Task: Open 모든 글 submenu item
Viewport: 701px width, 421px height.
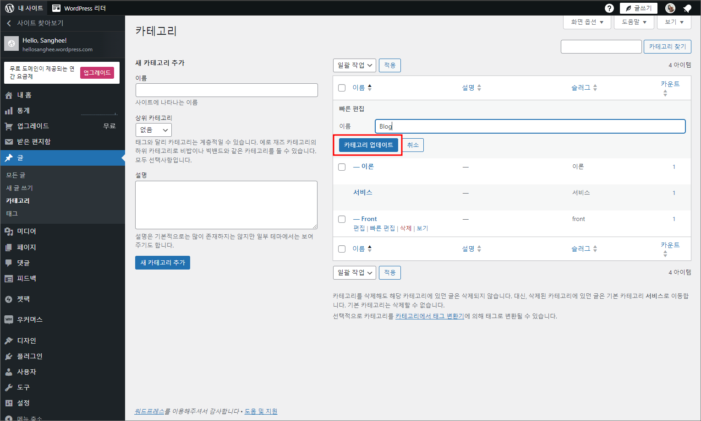Action: tap(16, 175)
